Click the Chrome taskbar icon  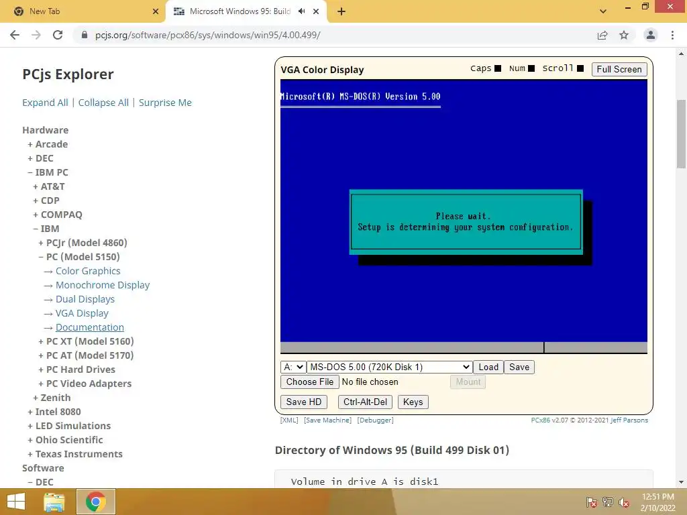pyautogui.click(x=96, y=502)
